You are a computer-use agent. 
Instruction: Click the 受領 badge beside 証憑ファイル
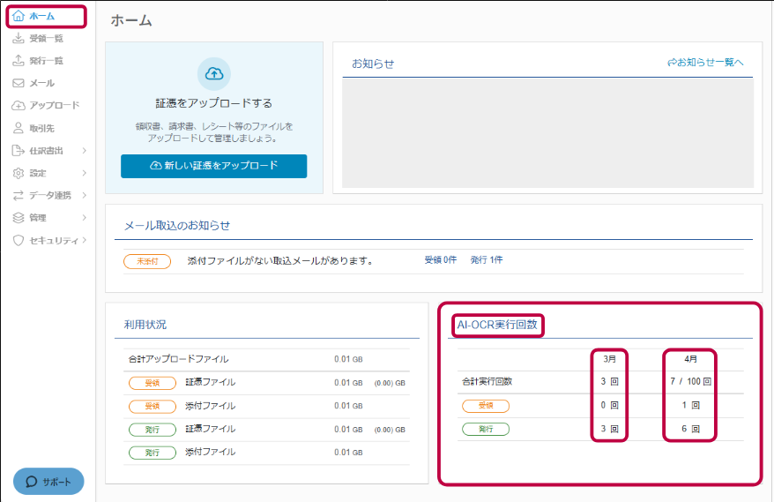pyautogui.click(x=152, y=383)
